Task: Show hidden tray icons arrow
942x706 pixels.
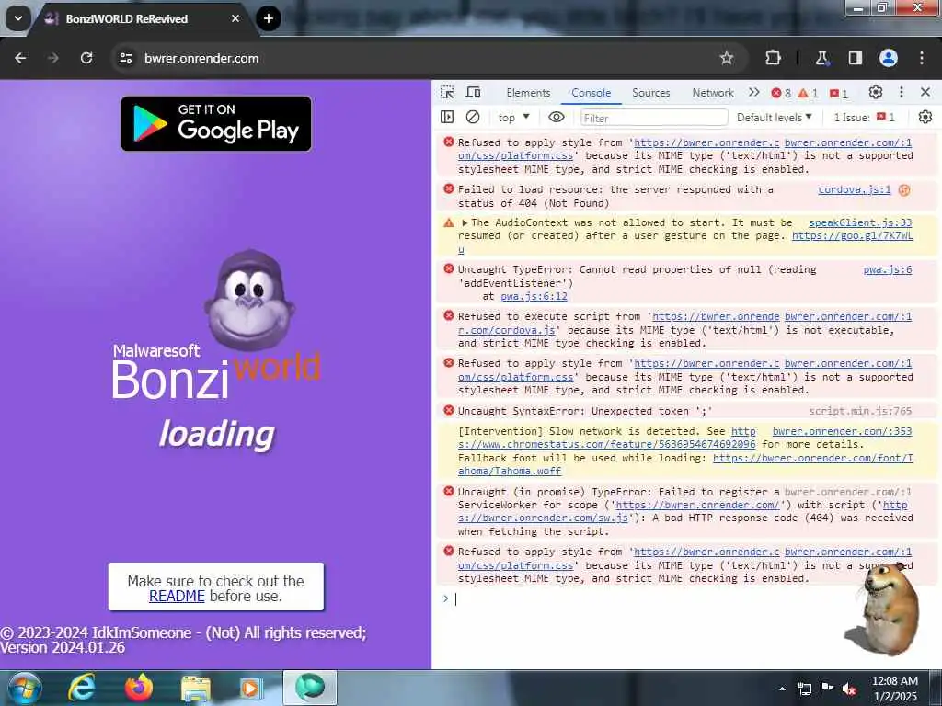Action: (x=782, y=689)
